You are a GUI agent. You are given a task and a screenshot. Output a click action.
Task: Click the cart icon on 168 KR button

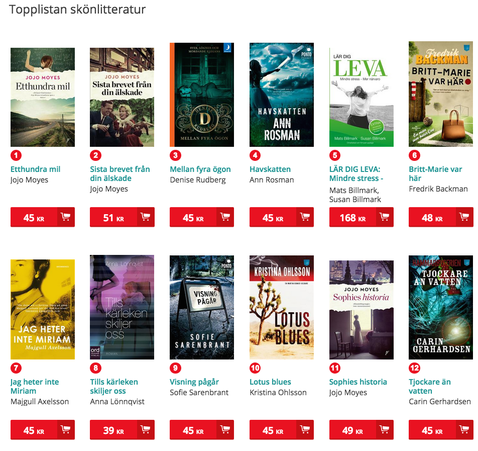[385, 217]
